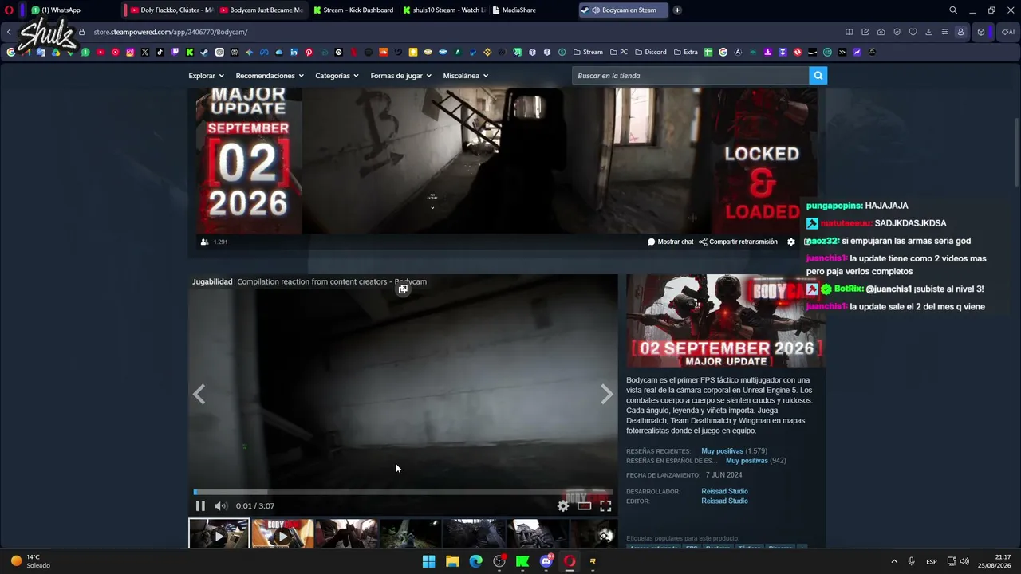Open the browser tab search icon
The image size is (1021, 574).
953,10
